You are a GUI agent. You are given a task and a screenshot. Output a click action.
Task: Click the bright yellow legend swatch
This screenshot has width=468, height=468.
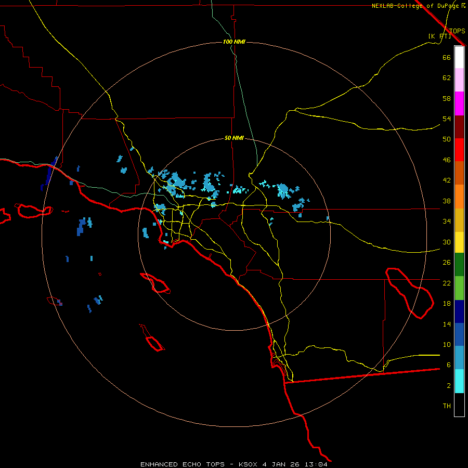point(459,242)
